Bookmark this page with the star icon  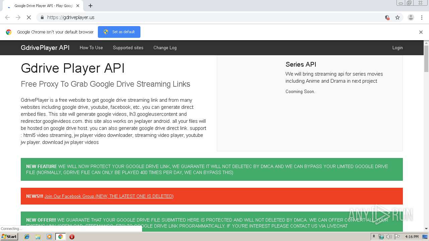click(x=397, y=17)
